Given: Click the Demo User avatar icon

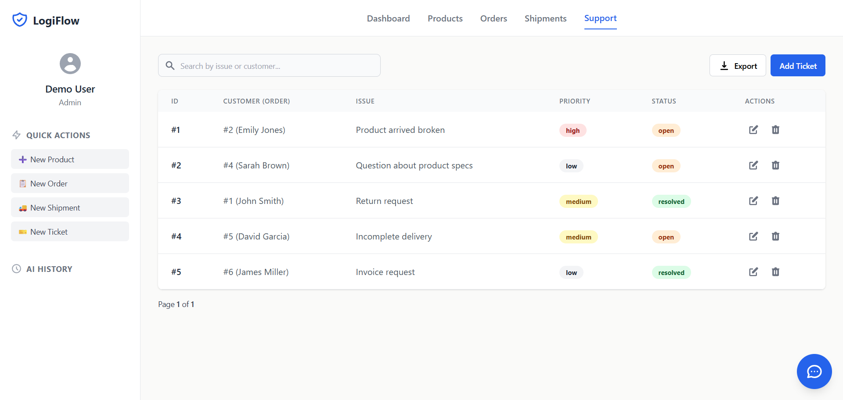Looking at the screenshot, I should click(x=70, y=64).
